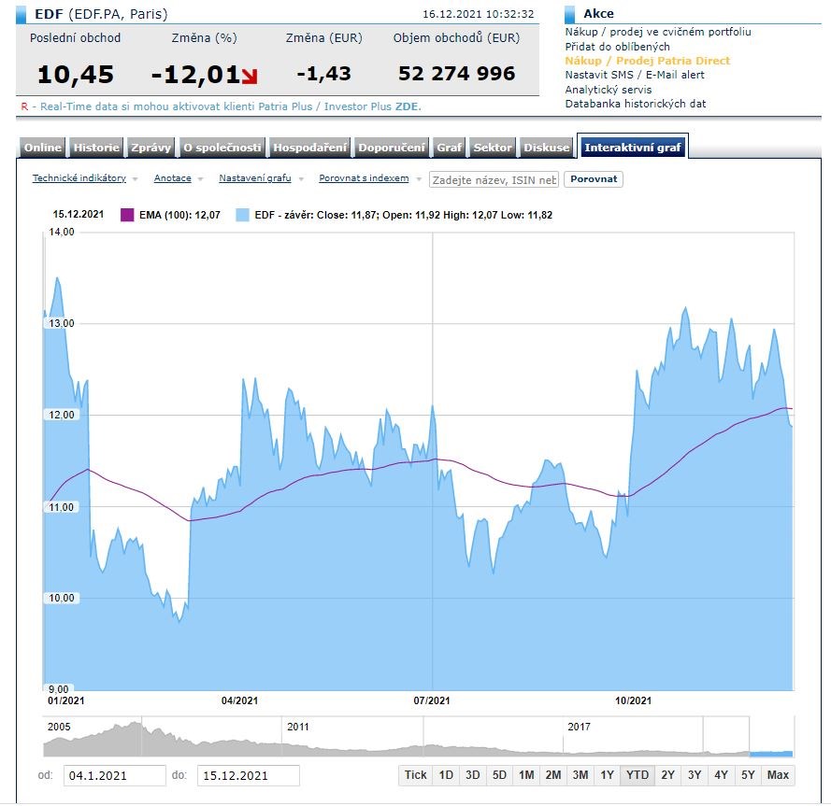Image resolution: width=831 pixels, height=806 pixels.
Task: Open the Databanka historických dat link
Action: click(x=636, y=104)
